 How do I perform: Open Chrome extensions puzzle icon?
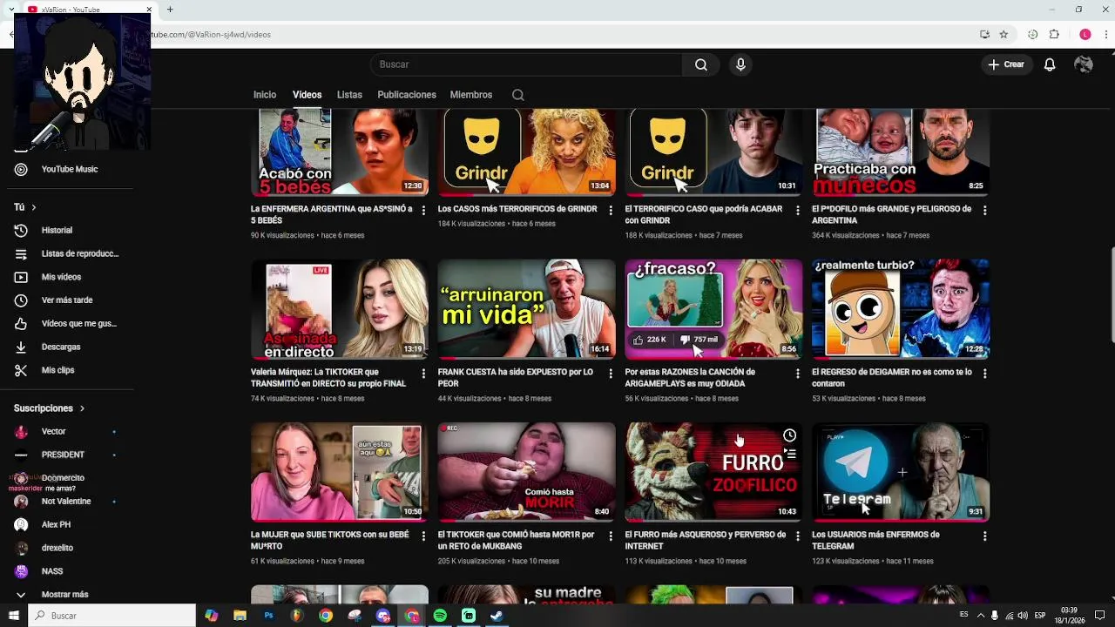click(1054, 35)
